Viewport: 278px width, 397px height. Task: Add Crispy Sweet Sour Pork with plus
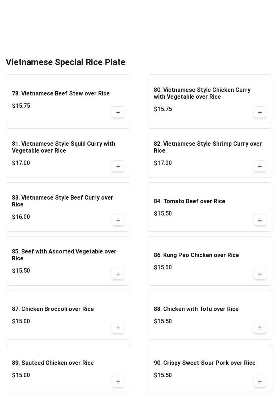coord(260,382)
